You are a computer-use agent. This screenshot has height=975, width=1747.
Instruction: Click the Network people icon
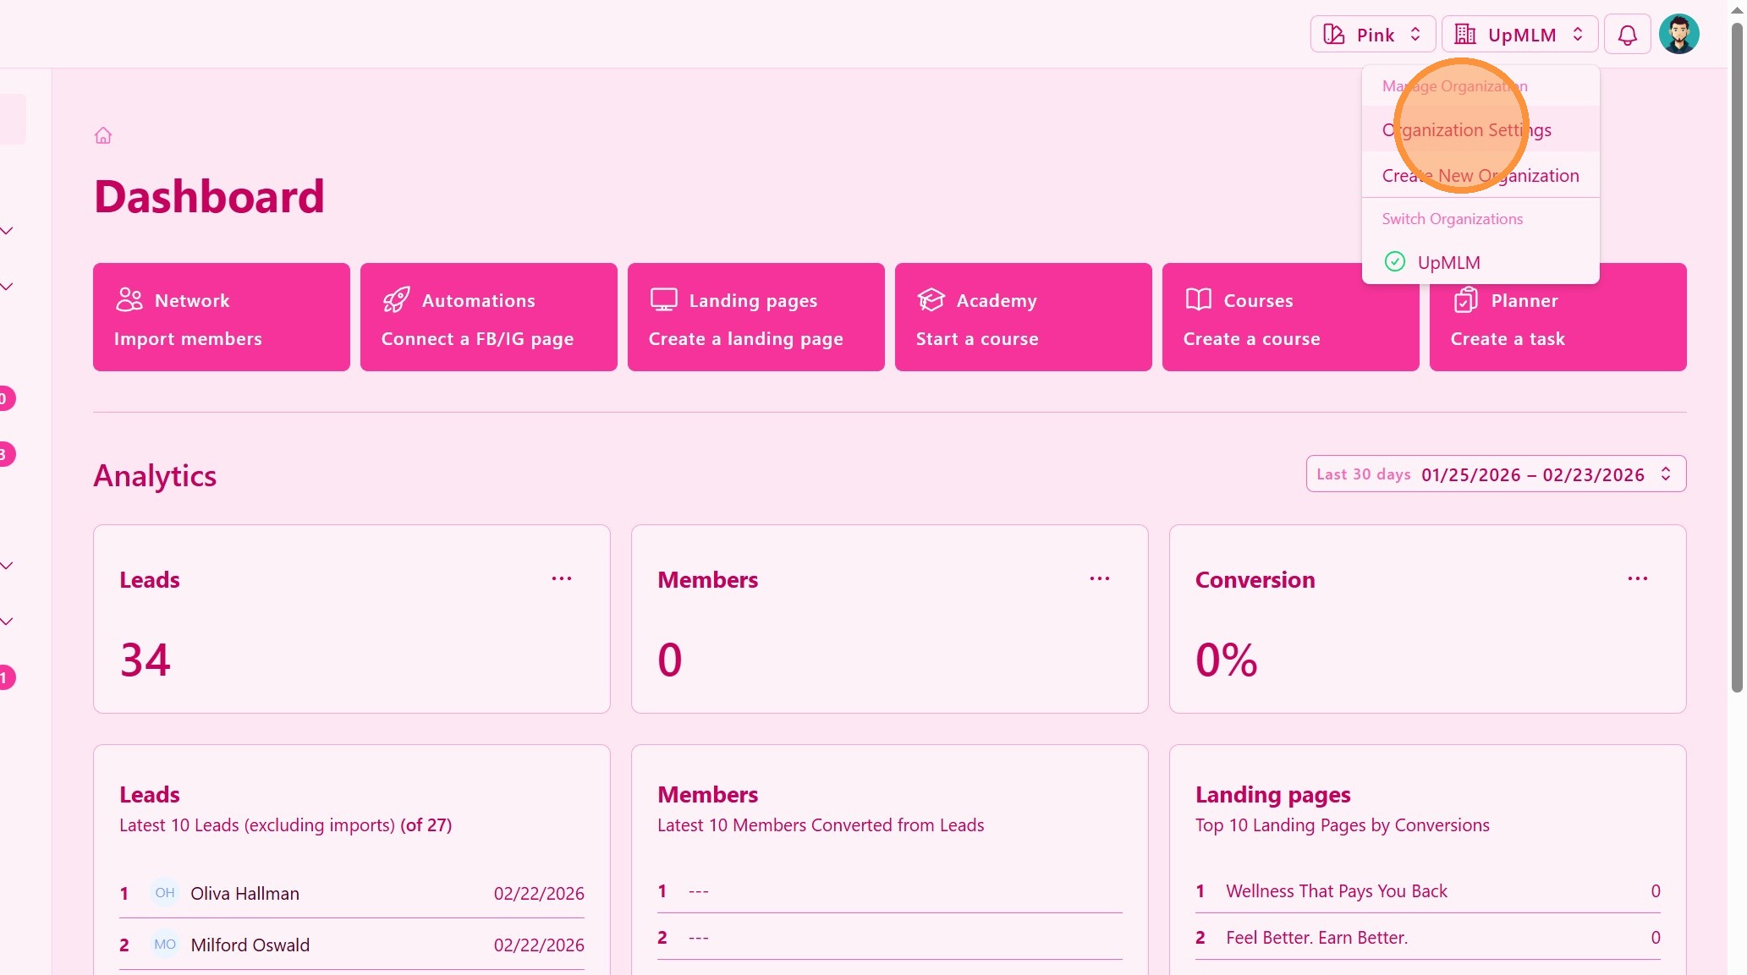pos(129,300)
